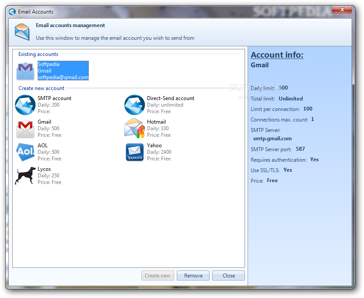364x298 pixels.
Task: Click the 'Existing accounts' section header
Action: [x=38, y=54]
